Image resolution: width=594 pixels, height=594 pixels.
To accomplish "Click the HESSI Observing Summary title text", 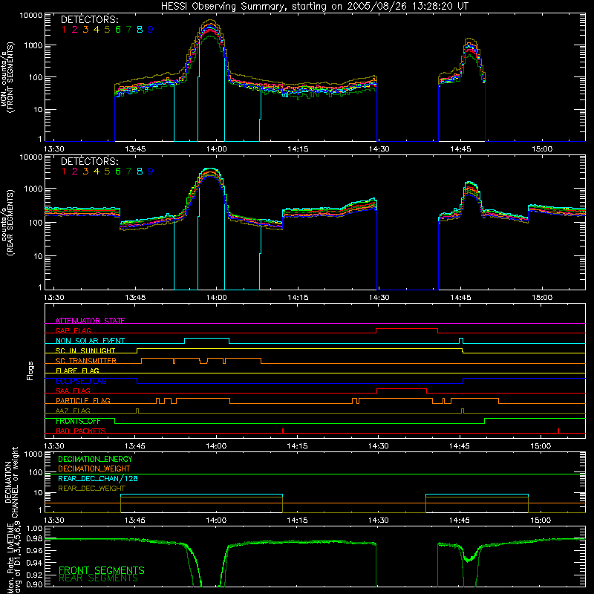I will coord(315,6).
